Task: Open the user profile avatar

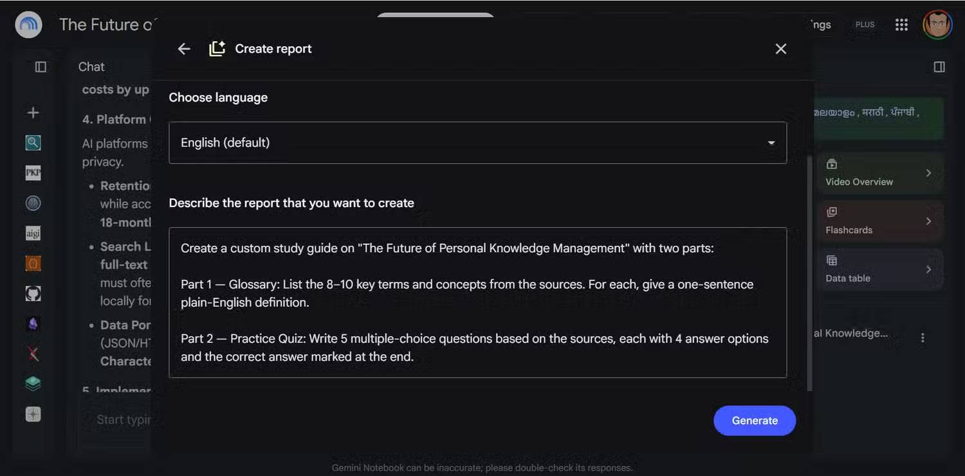Action: pos(937,25)
